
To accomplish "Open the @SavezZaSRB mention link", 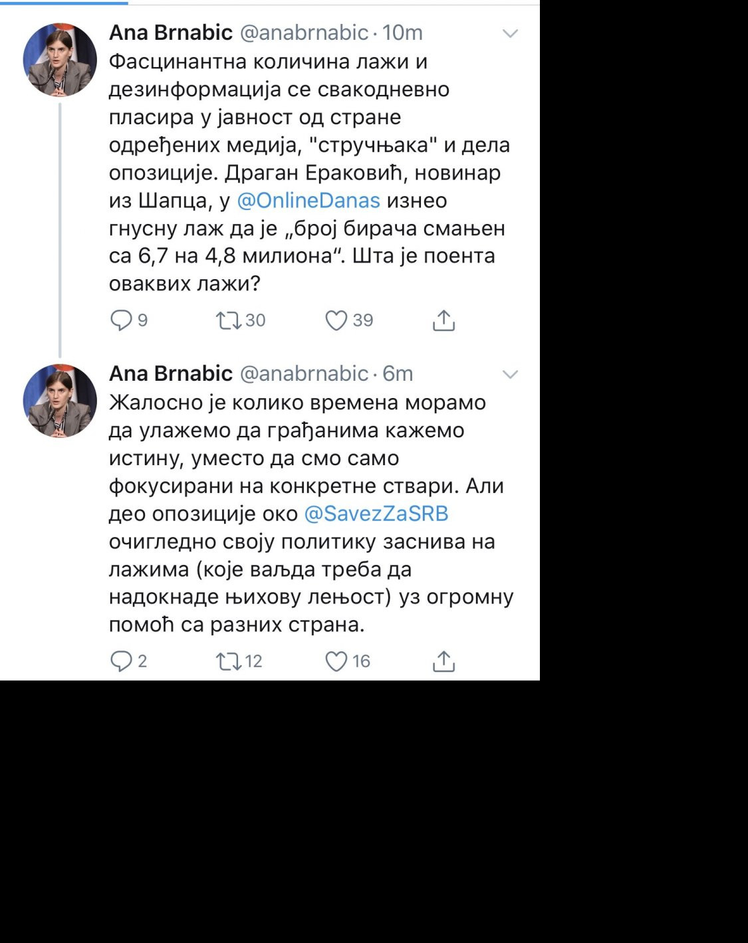I will pos(376,514).
